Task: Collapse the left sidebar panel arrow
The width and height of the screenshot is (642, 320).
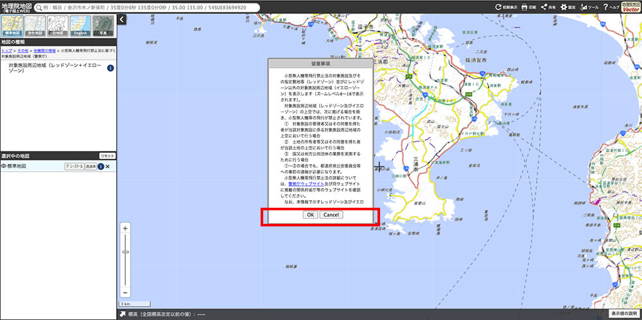Action: coord(122,20)
